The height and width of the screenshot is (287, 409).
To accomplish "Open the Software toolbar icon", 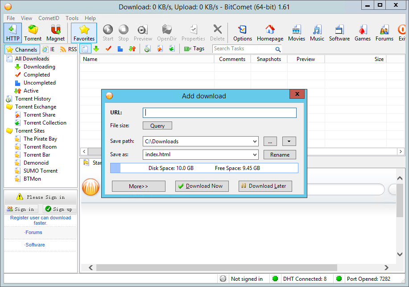I will [x=339, y=33].
